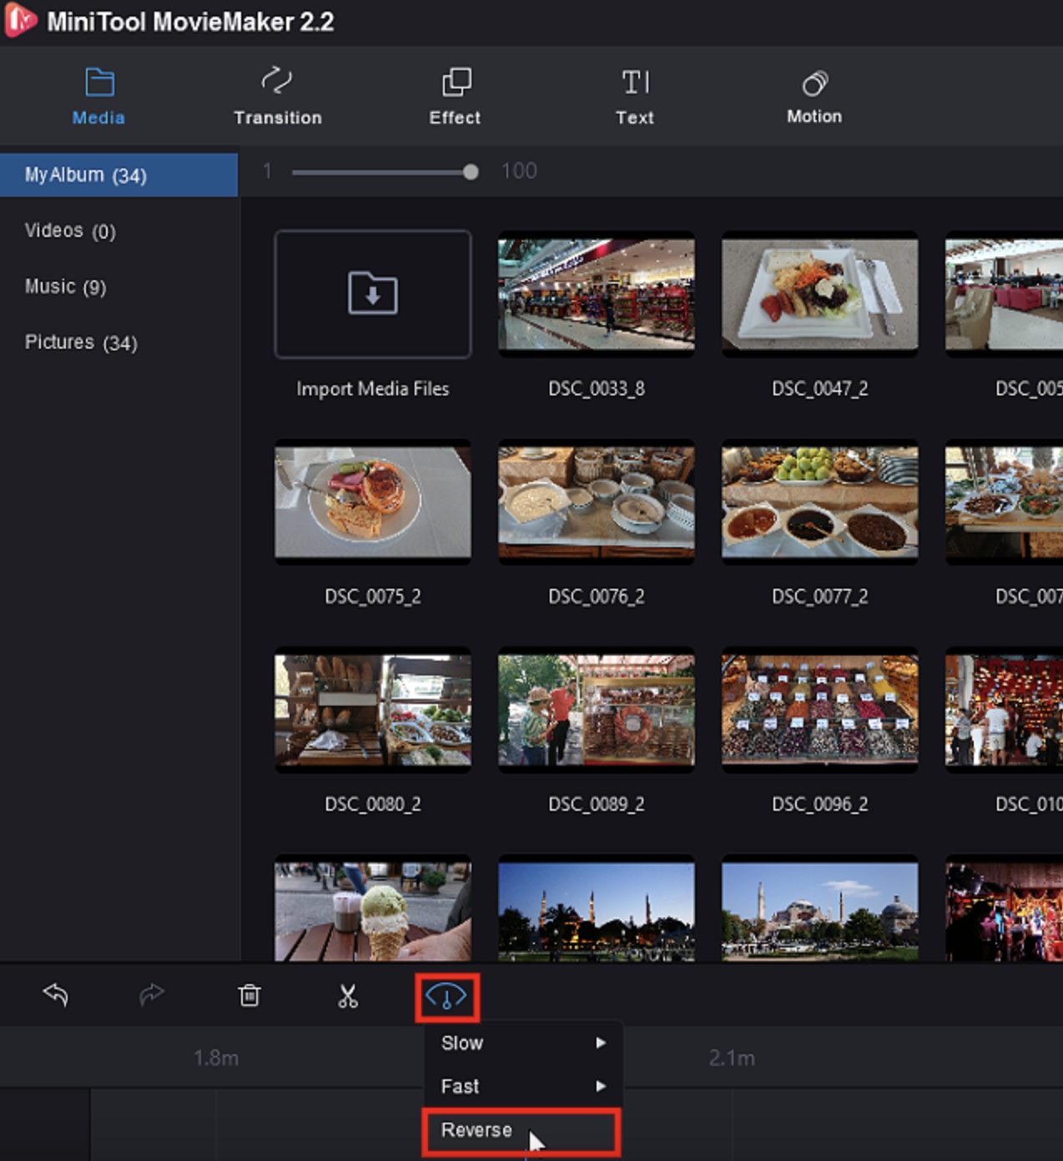Click the DSC_0033_8 file name label

pyautogui.click(x=597, y=389)
